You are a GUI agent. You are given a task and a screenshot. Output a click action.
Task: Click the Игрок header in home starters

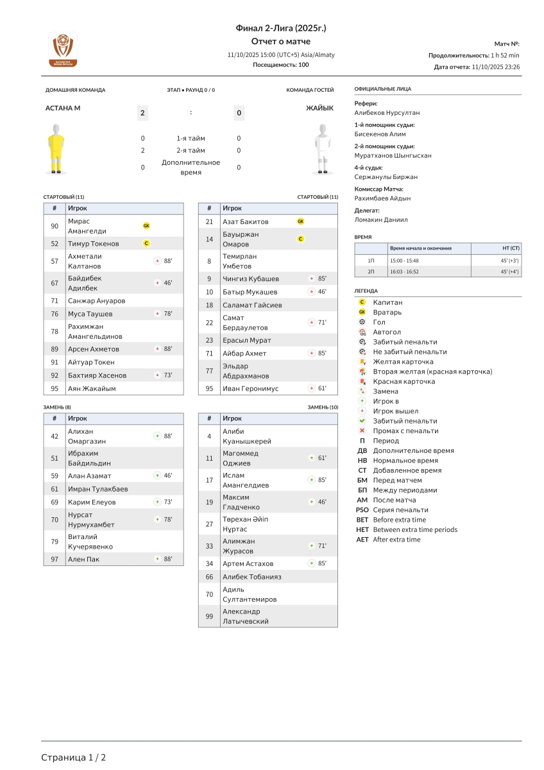(78, 209)
